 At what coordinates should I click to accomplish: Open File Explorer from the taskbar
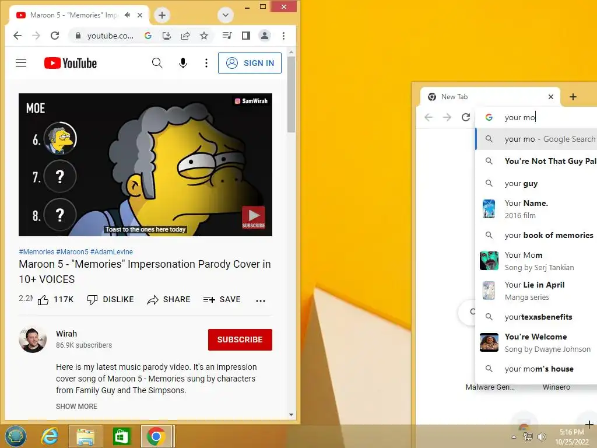(86, 436)
